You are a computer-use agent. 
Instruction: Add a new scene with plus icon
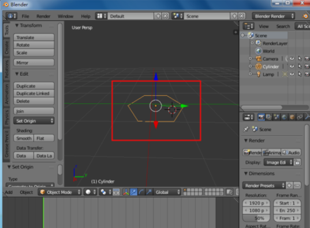234,16
